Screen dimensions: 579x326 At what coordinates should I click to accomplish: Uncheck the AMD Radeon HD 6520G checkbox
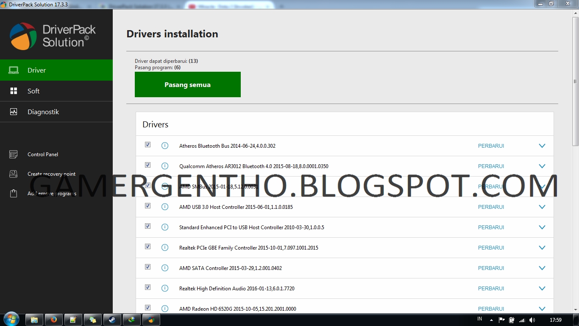(148, 308)
